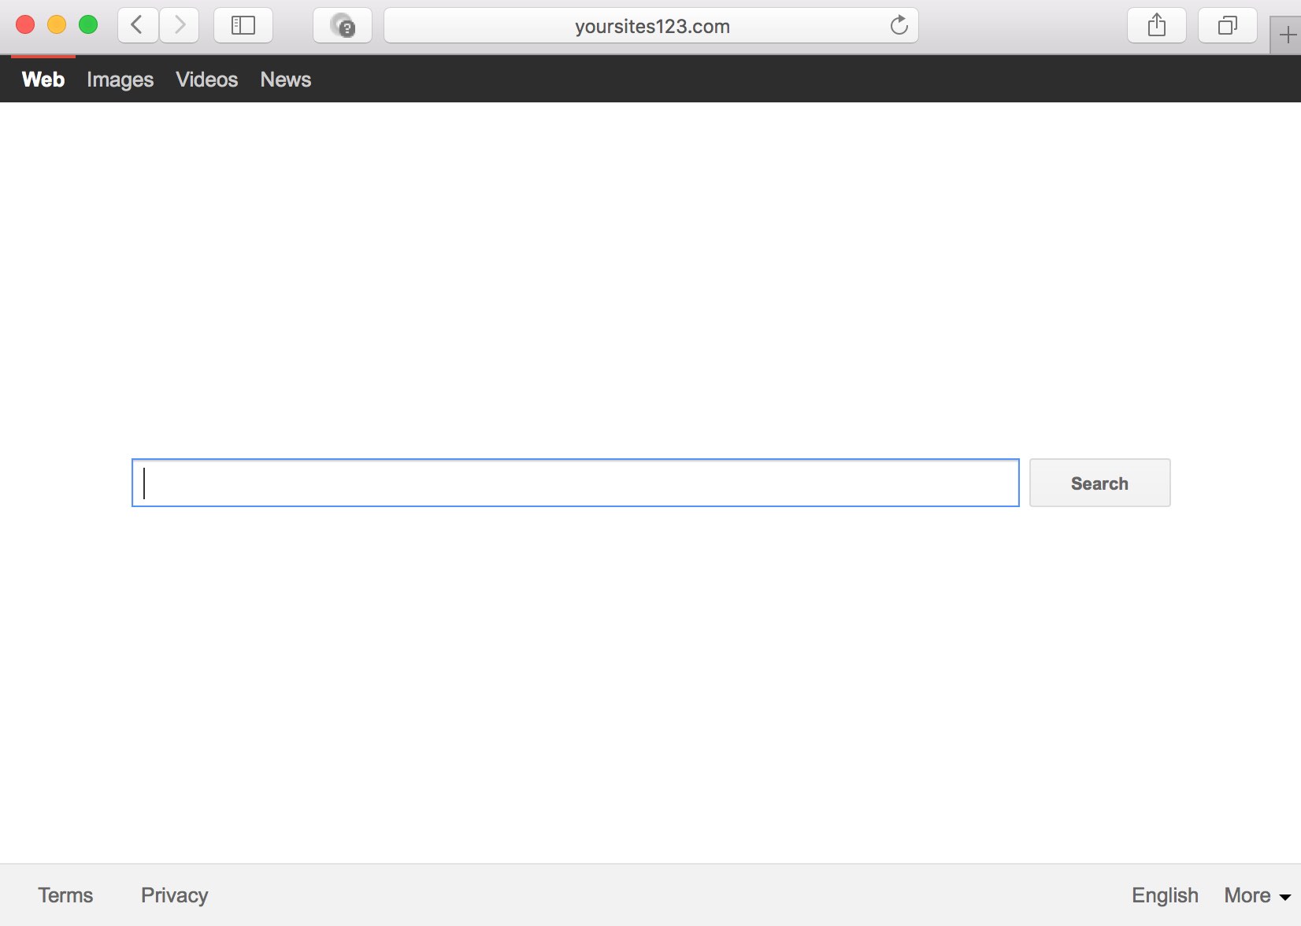The image size is (1301, 926).
Task: Expand the More dropdown
Action: [1257, 895]
